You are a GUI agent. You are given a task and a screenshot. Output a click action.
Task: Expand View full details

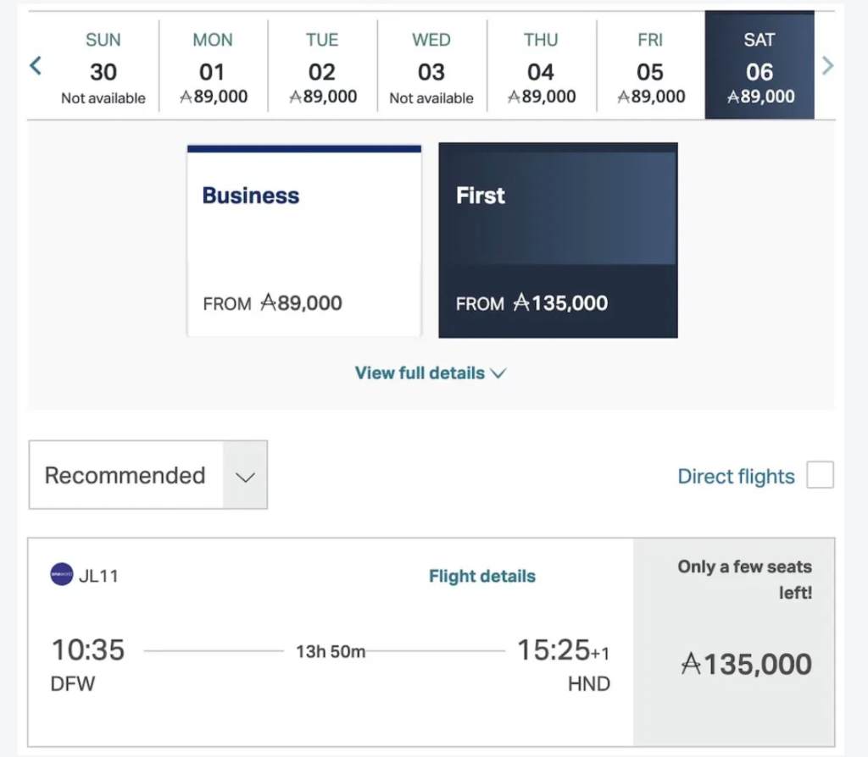point(430,373)
